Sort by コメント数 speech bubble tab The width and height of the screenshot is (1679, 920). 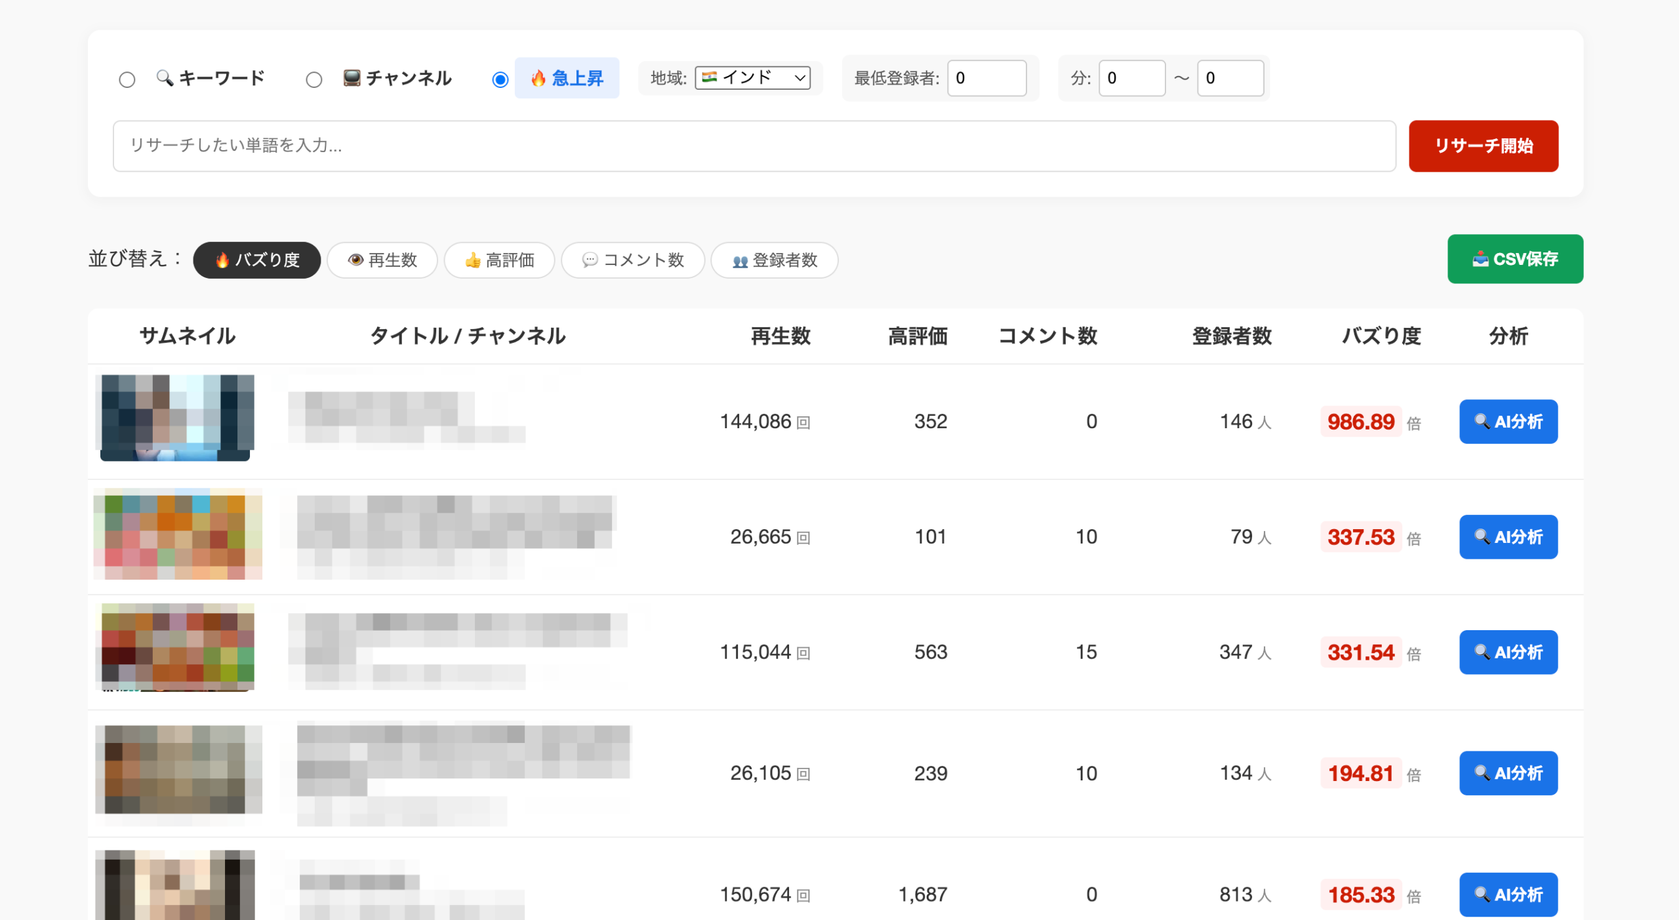pyautogui.click(x=632, y=260)
